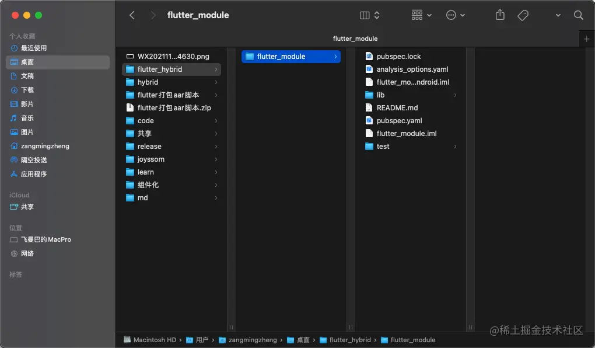This screenshot has height=348, width=595.
Task: Select the 共享 folder in file list
Action: click(171, 134)
